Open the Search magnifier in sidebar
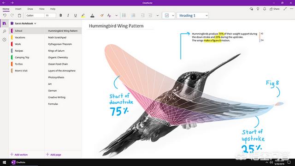Viewport: 295px width, 166px height. click(x=4, y=31)
